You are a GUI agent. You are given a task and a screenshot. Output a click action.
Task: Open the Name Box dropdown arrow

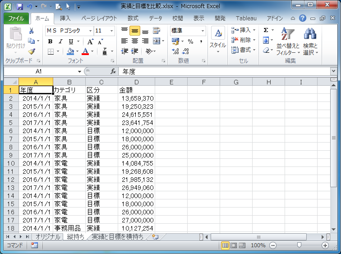[x=79, y=71]
